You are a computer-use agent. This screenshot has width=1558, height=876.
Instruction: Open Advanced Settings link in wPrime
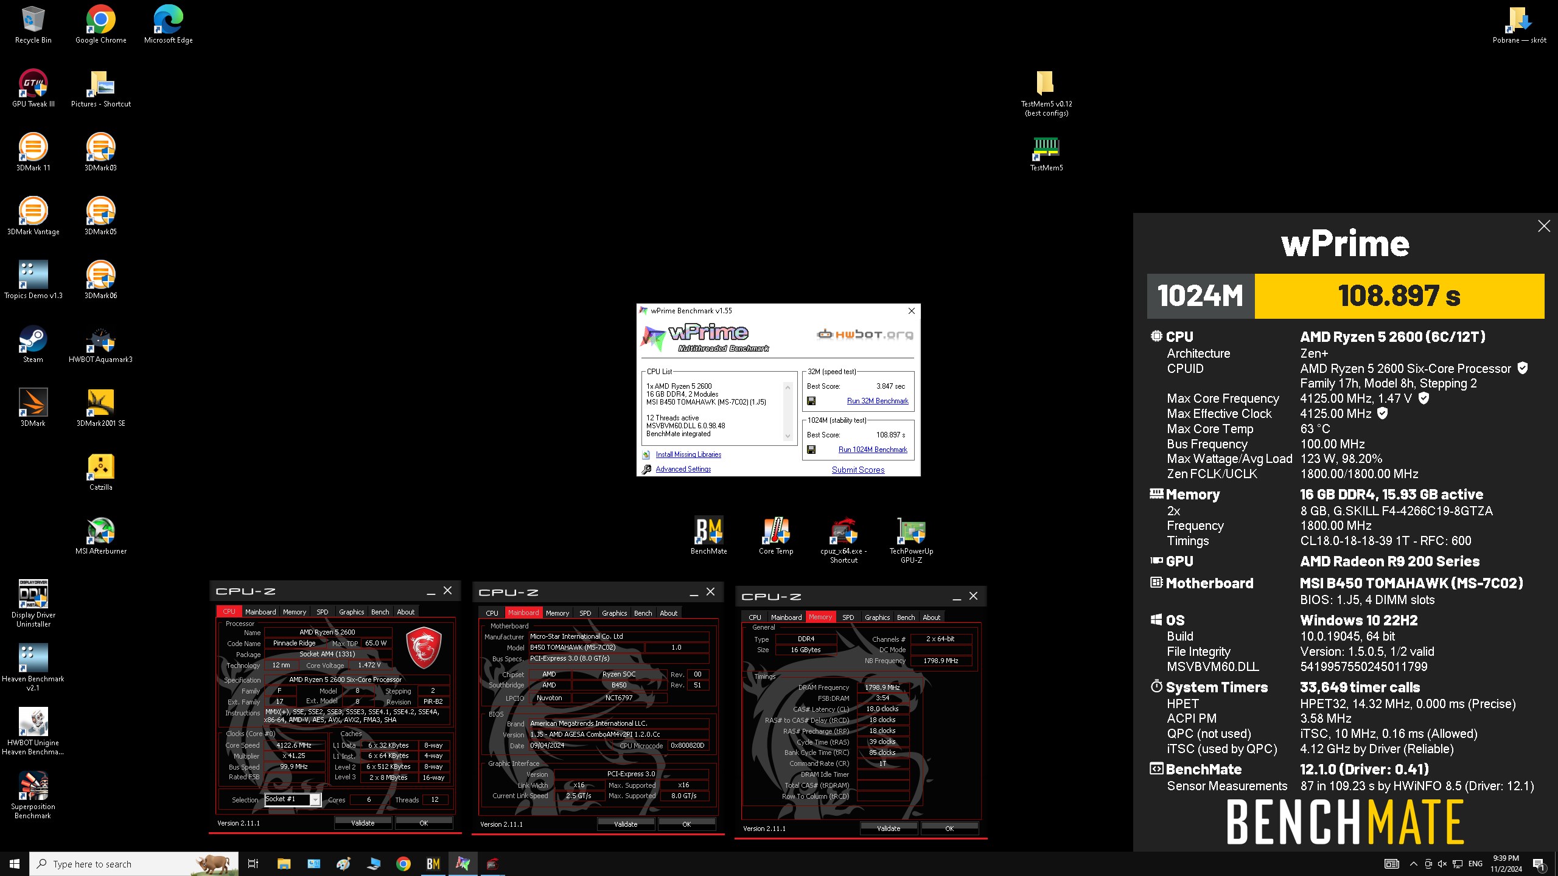[683, 469]
